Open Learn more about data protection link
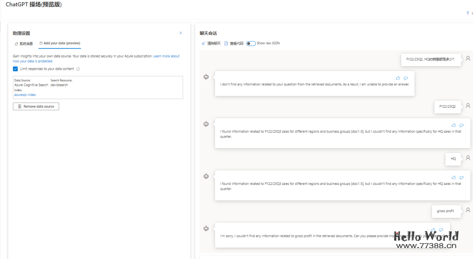 point(166,56)
